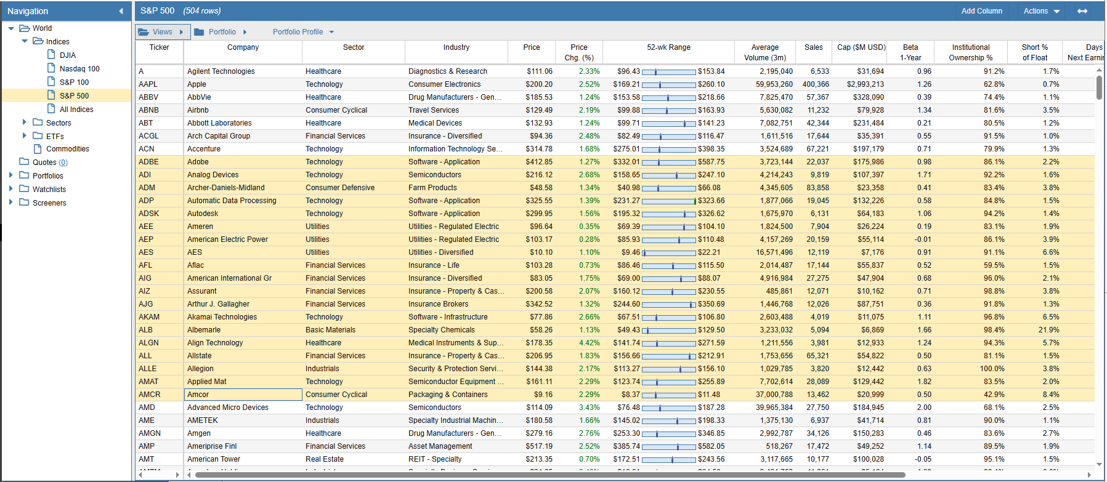Image resolution: width=1107 pixels, height=482 pixels.
Task: Click the Airbnb company cell
Action: pyautogui.click(x=243, y=110)
